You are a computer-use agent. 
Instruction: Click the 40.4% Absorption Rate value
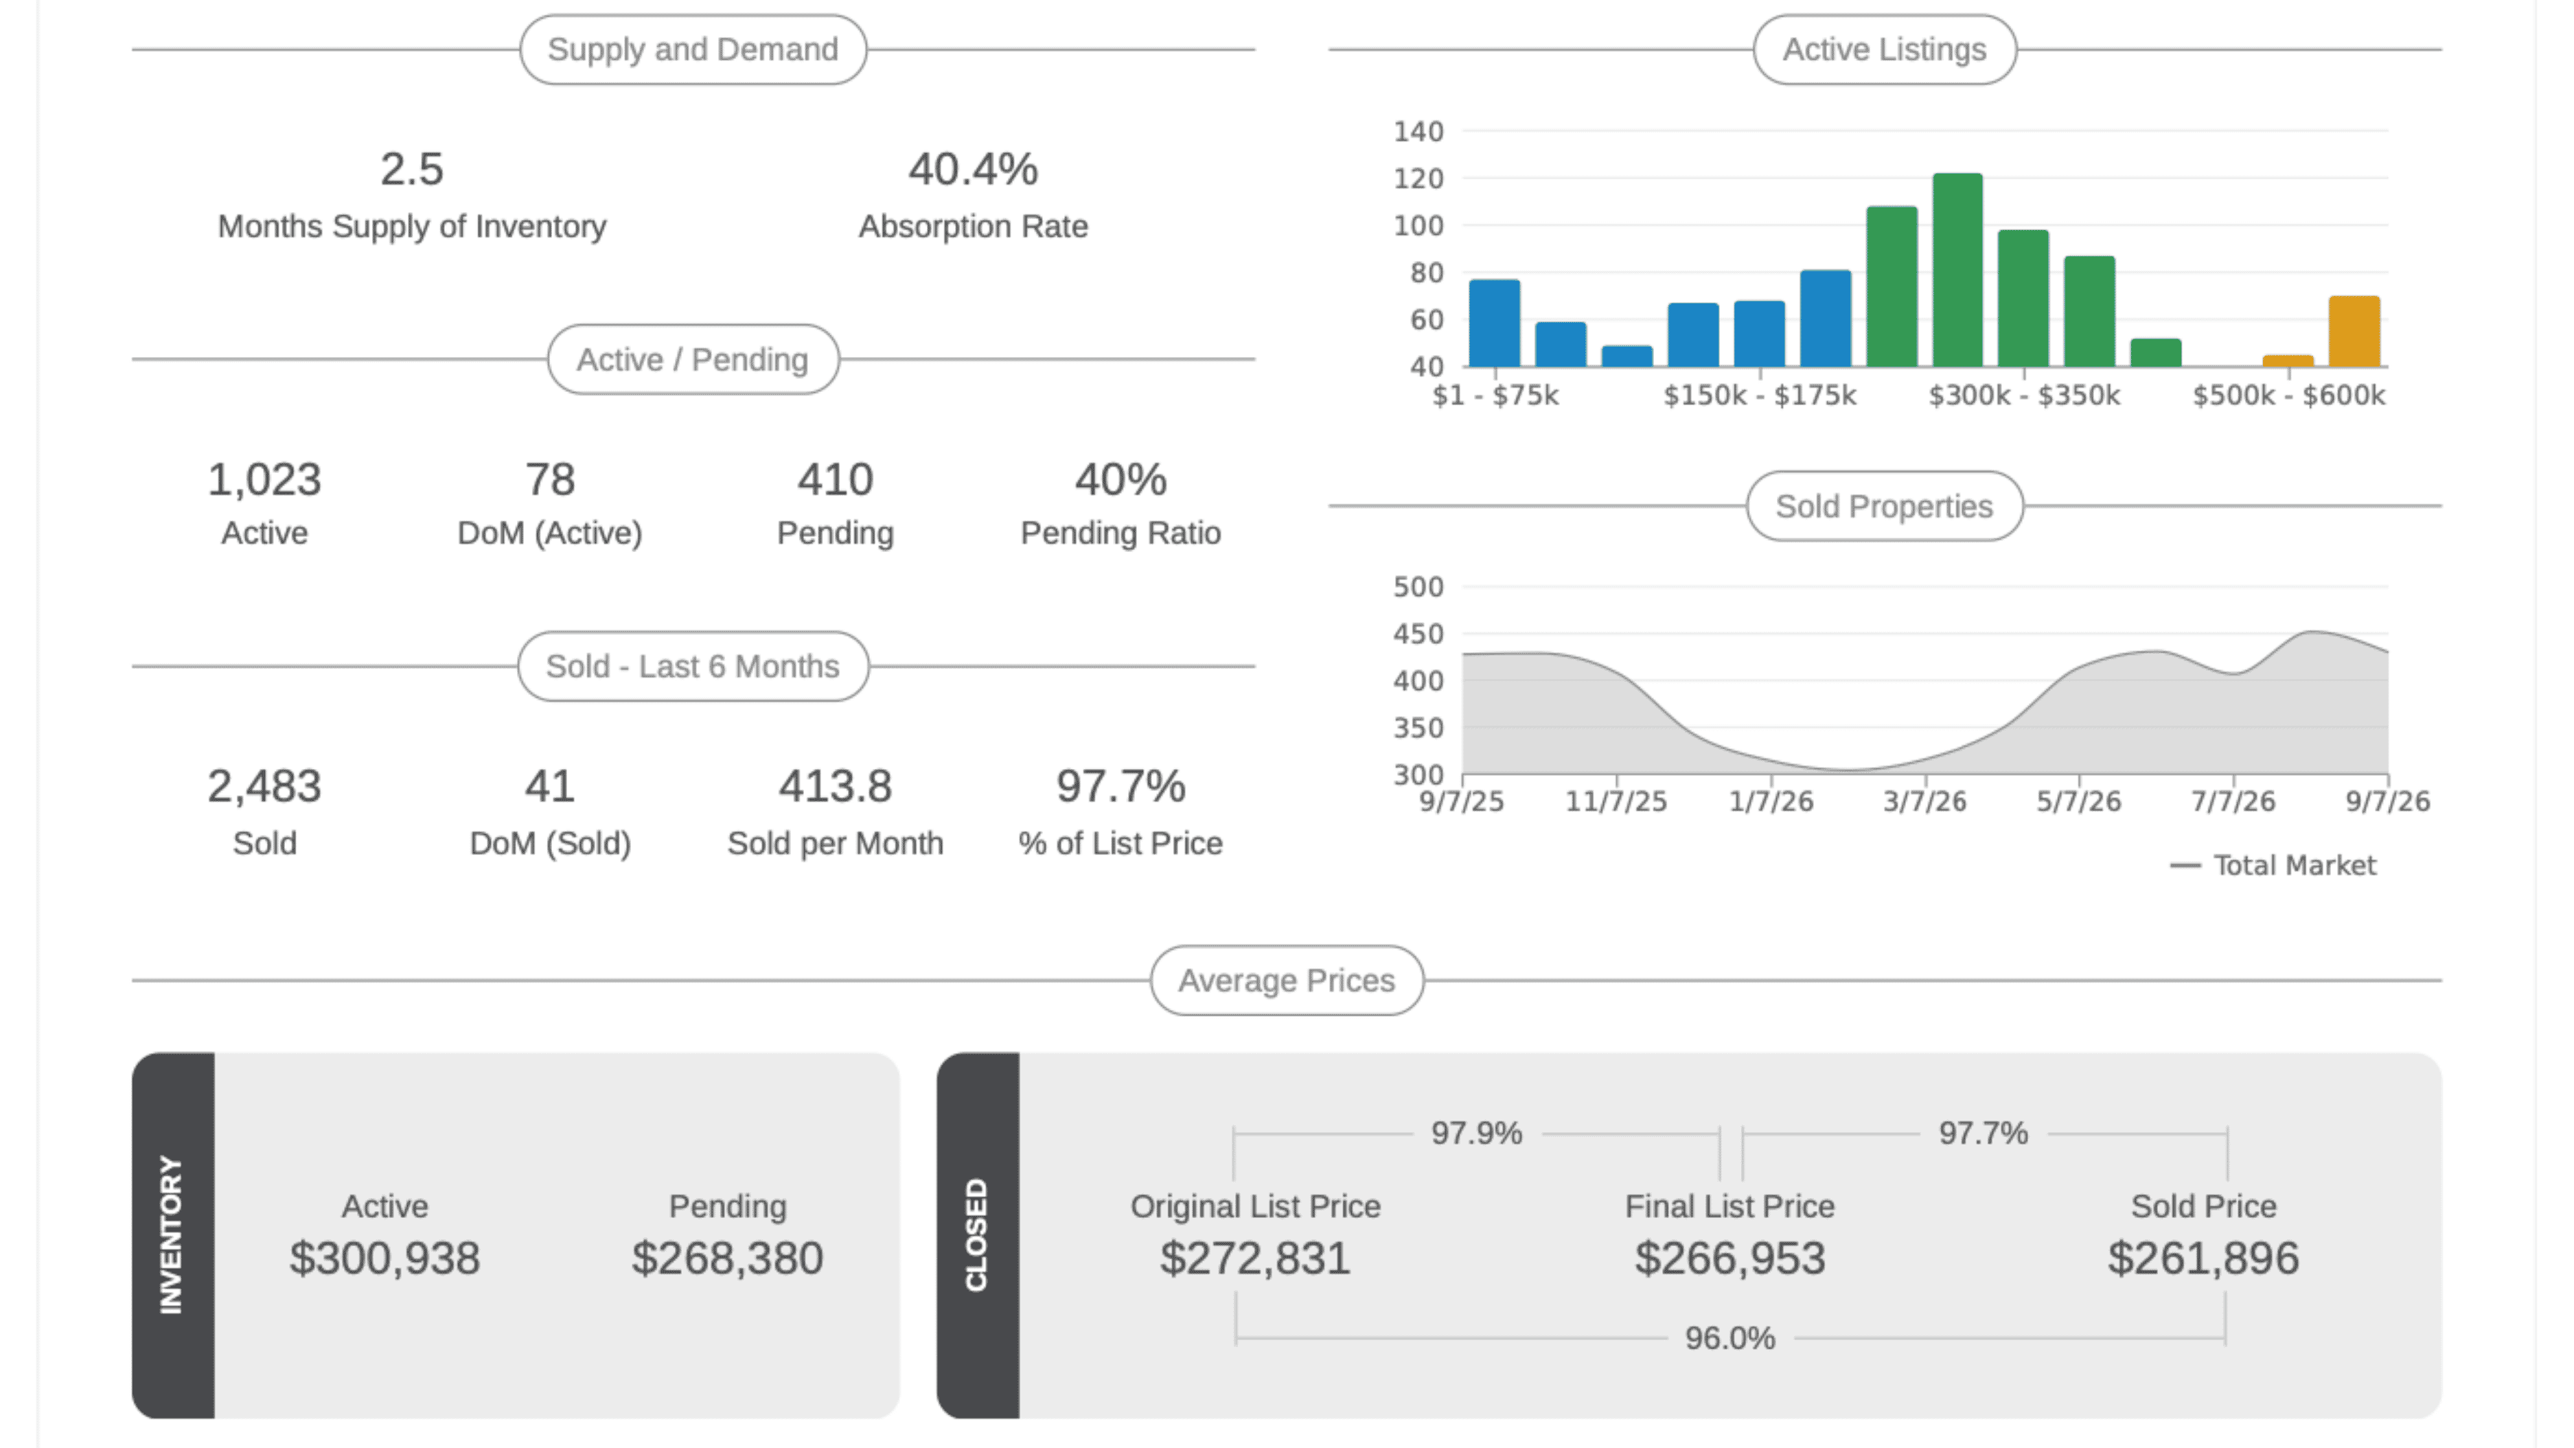974,169
